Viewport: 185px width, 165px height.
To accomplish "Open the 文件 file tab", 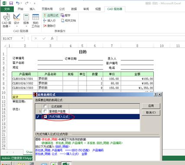I will 7,9.
